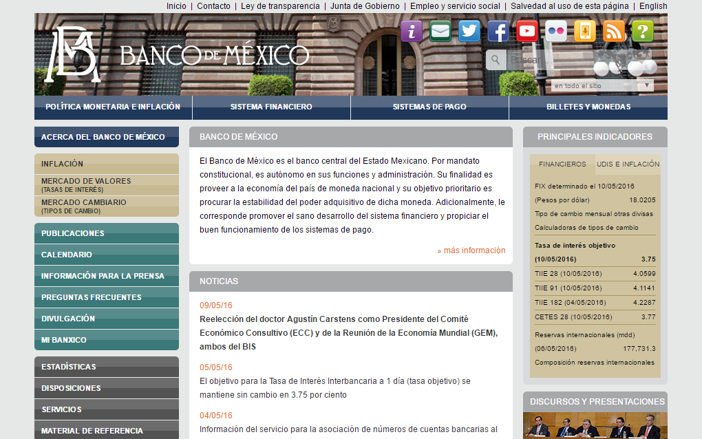The width and height of the screenshot is (702, 439).
Task: Click the 09/05/16 news date
Action: tap(216, 306)
